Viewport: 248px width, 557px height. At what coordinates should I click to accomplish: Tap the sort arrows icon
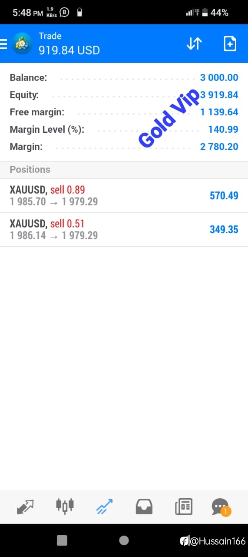tap(194, 44)
